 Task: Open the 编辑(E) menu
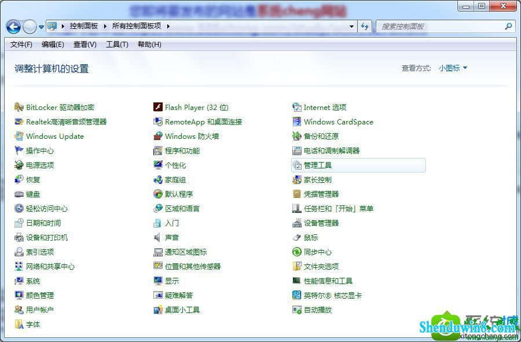click(53, 45)
